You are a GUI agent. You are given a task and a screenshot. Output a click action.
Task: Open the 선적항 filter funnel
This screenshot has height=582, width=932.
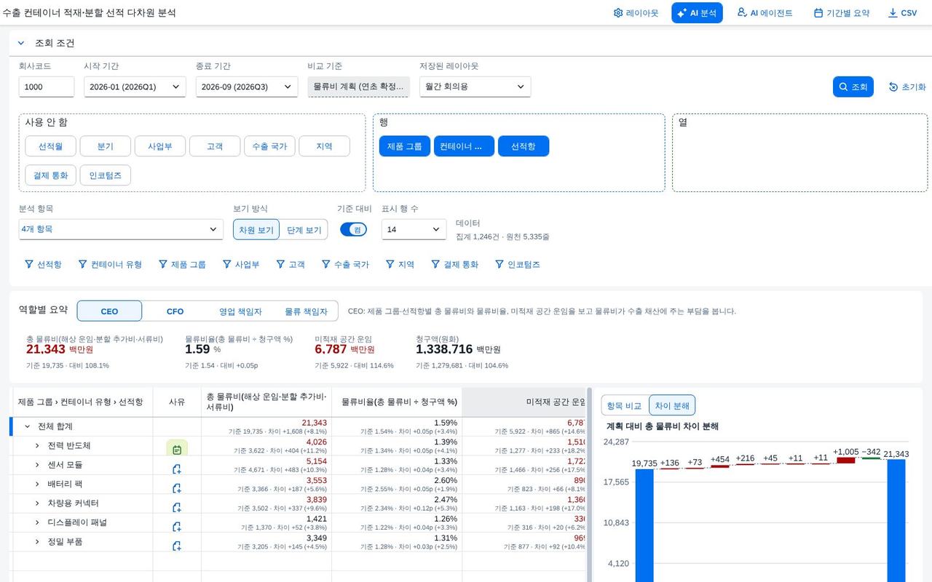43,265
